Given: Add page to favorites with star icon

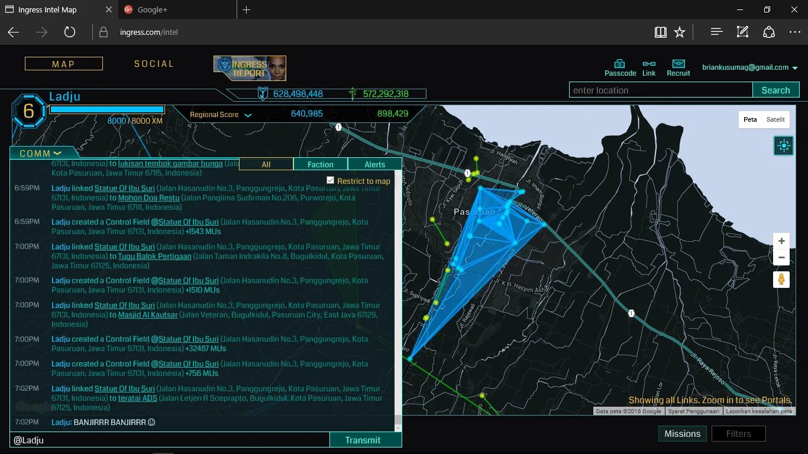Looking at the screenshot, I should [680, 32].
